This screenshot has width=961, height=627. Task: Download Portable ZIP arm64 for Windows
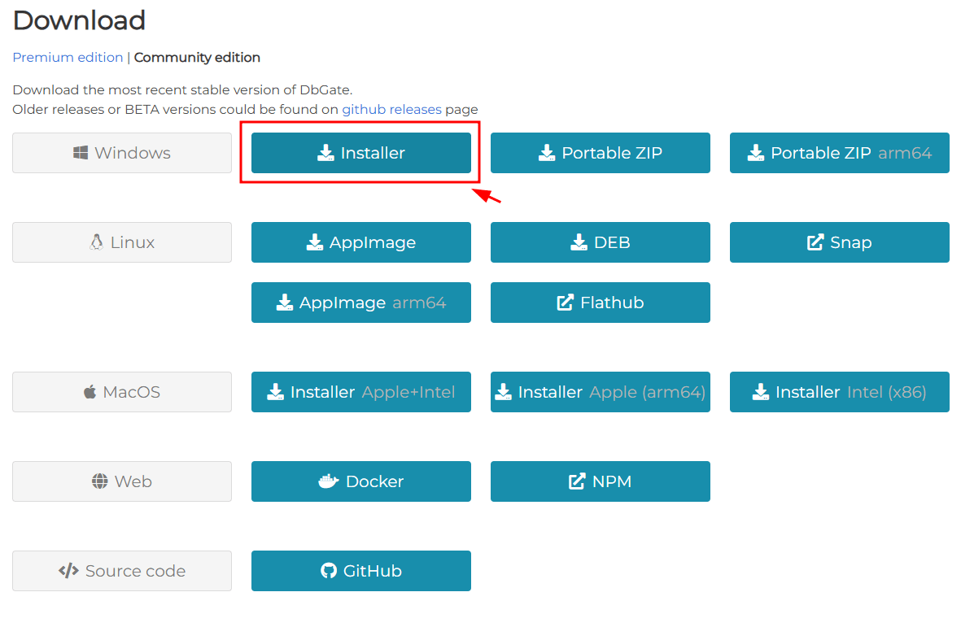coord(839,153)
